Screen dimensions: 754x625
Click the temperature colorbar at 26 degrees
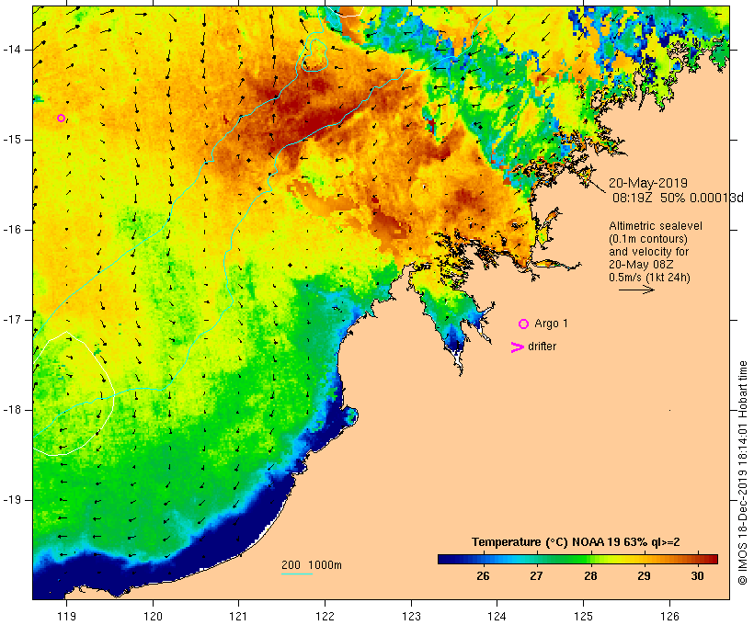coord(483,559)
